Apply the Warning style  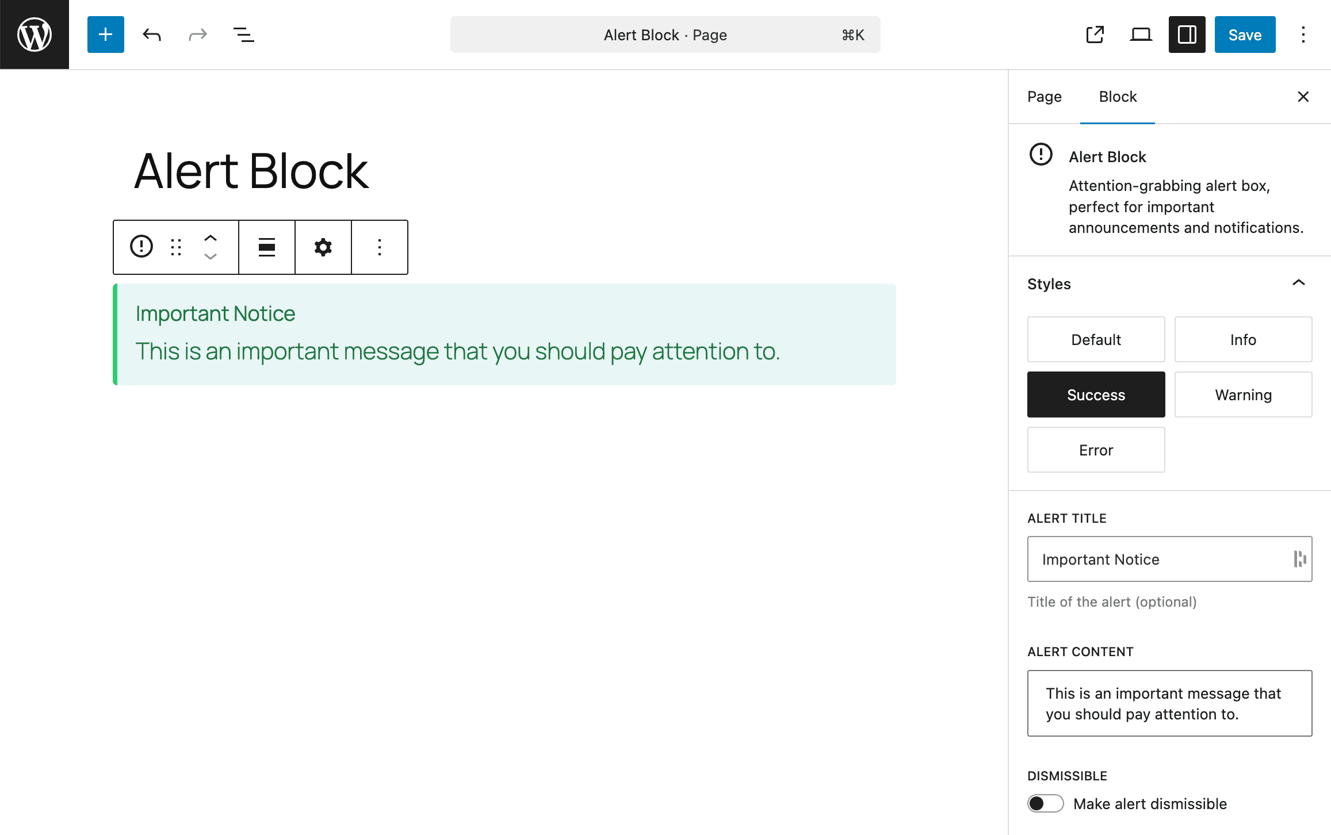[x=1243, y=394]
